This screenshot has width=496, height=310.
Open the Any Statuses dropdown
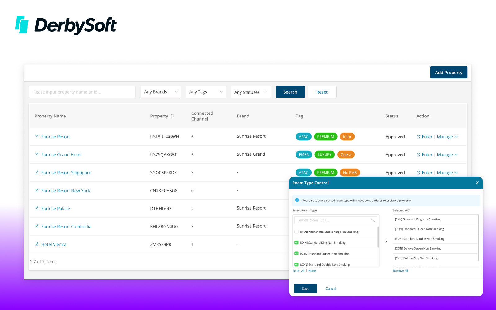pyautogui.click(x=251, y=92)
